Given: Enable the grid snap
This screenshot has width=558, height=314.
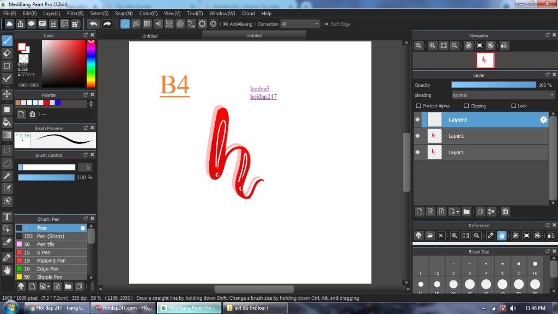Looking at the screenshot, I should 147,24.
